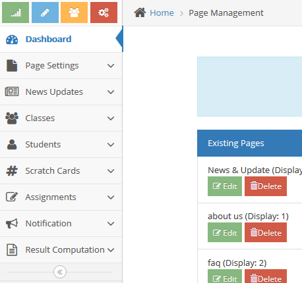Click the Classes group icon
302x283 pixels.
pyautogui.click(x=12, y=118)
